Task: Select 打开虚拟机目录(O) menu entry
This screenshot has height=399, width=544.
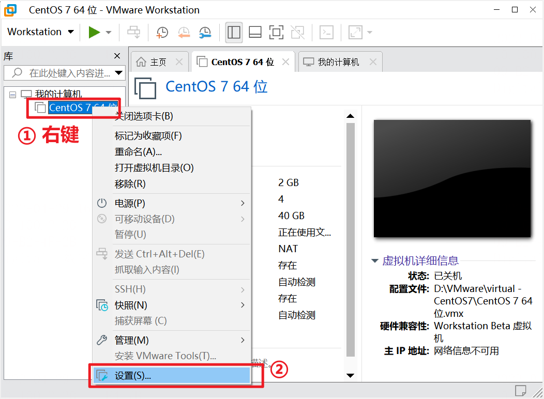Action: pyautogui.click(x=171, y=168)
